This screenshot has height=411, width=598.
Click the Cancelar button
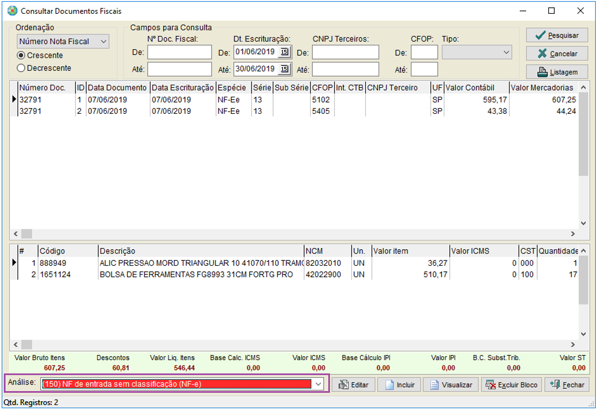(557, 54)
